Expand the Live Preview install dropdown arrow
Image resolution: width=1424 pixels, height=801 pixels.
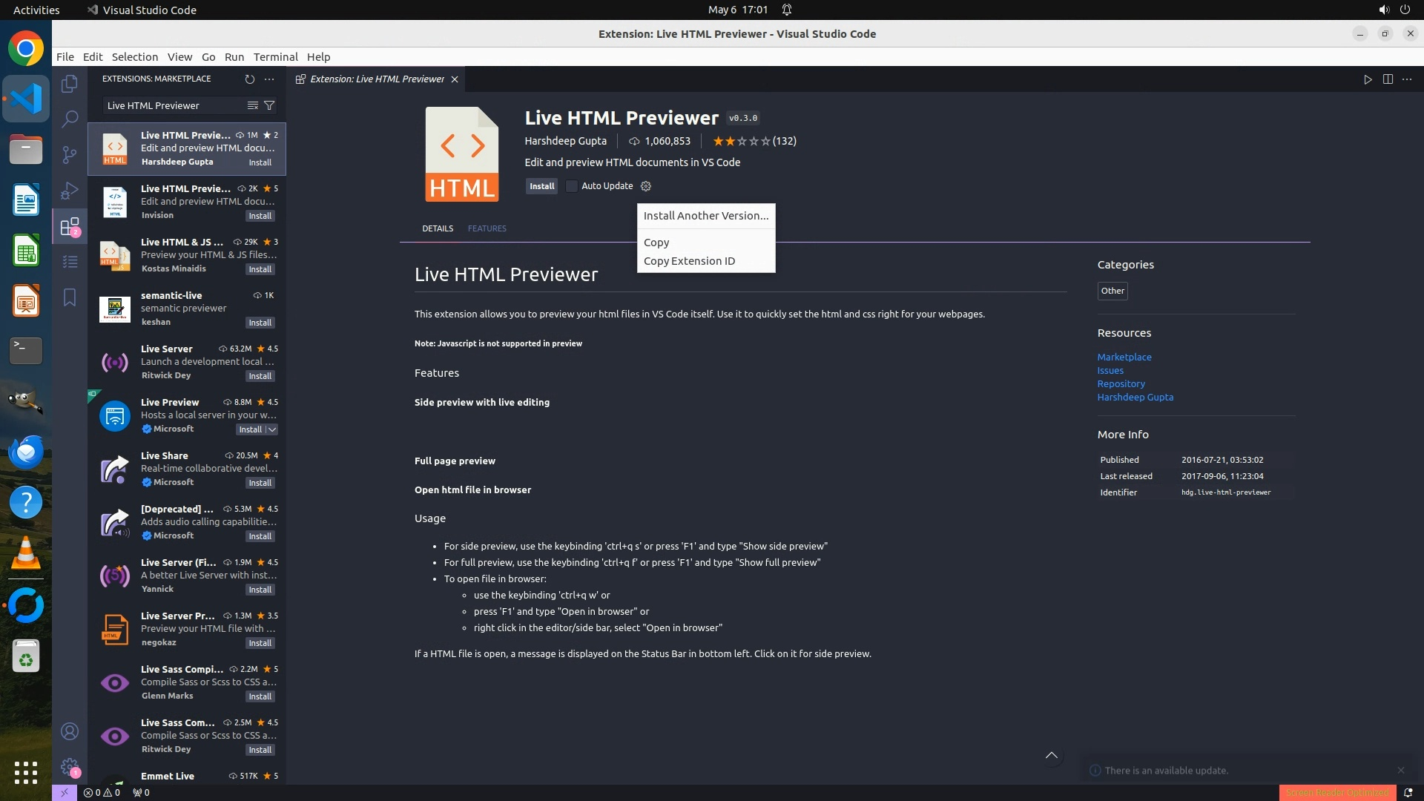[x=272, y=429]
